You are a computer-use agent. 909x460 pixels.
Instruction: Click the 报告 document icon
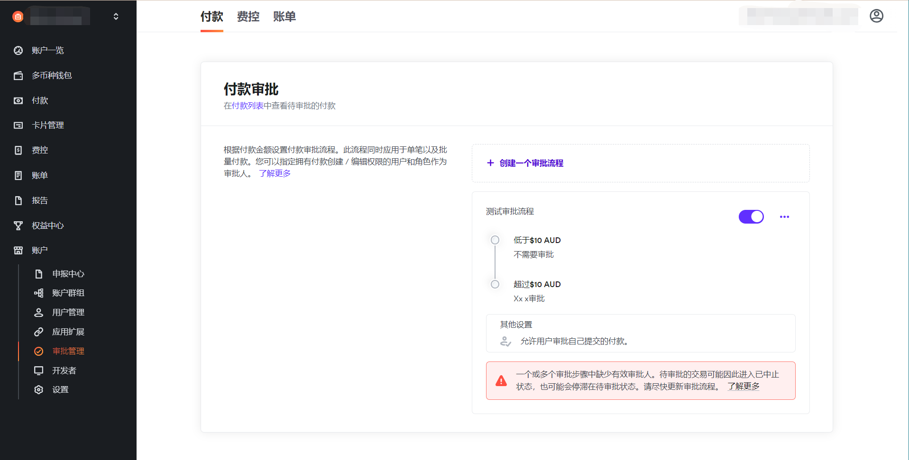pyautogui.click(x=18, y=200)
